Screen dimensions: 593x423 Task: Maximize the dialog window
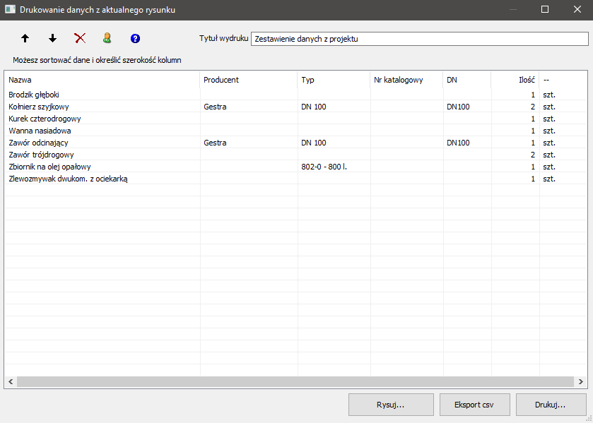545,10
